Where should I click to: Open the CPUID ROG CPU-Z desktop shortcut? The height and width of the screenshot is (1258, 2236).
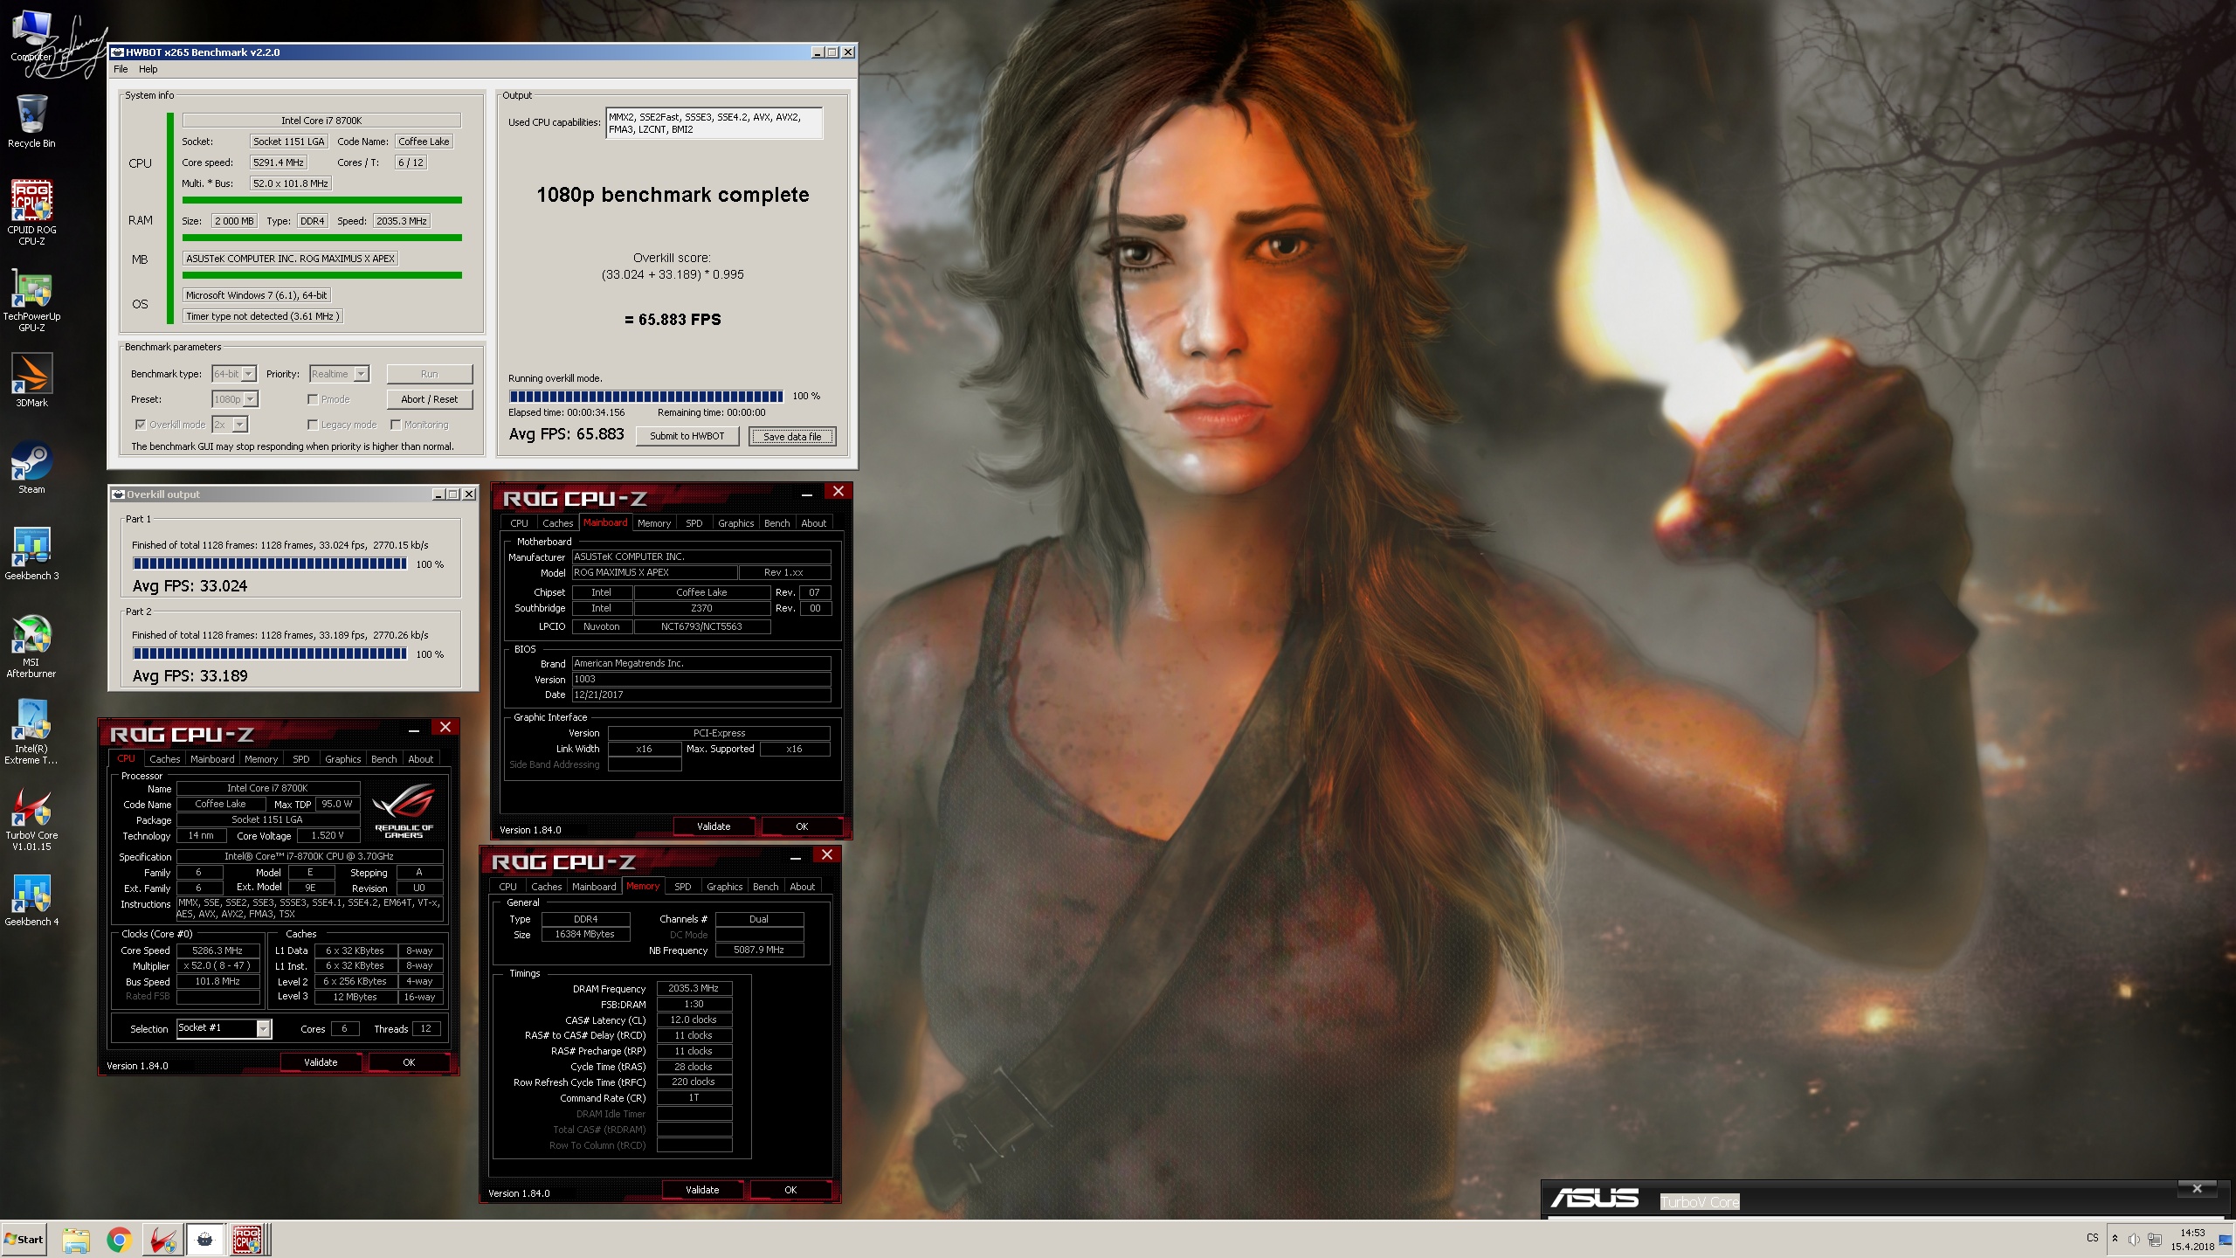[31, 211]
